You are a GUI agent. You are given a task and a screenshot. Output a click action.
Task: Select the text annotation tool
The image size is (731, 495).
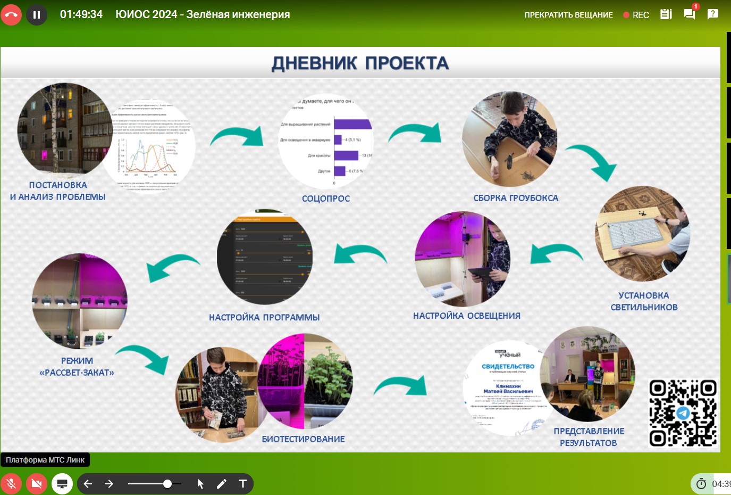pos(243,484)
